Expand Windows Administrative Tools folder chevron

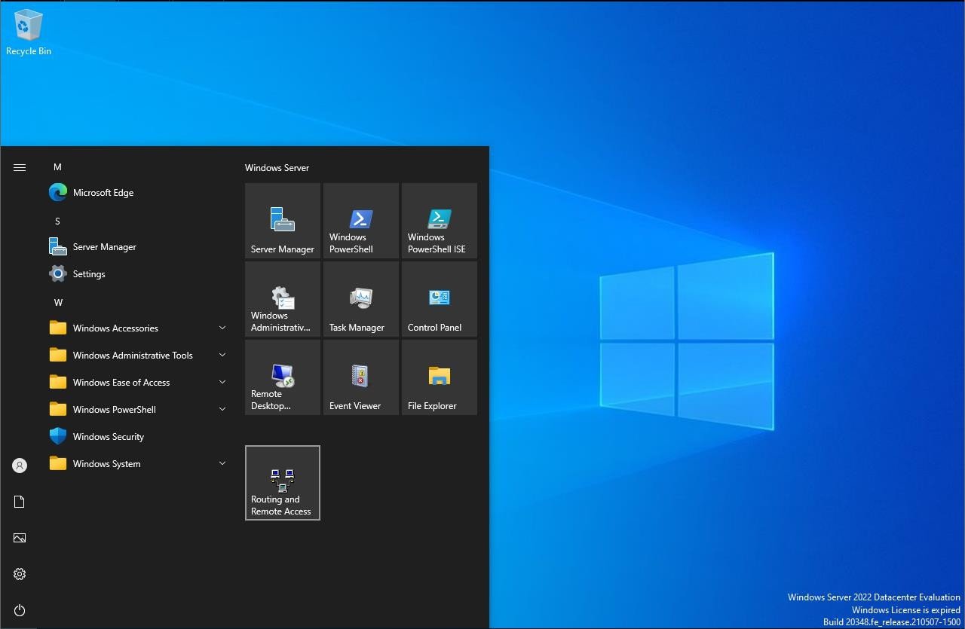coord(222,355)
